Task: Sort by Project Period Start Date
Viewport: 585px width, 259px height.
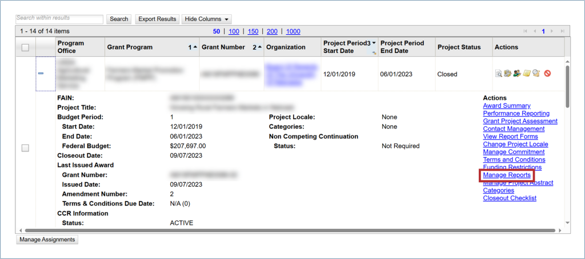Action: [347, 47]
